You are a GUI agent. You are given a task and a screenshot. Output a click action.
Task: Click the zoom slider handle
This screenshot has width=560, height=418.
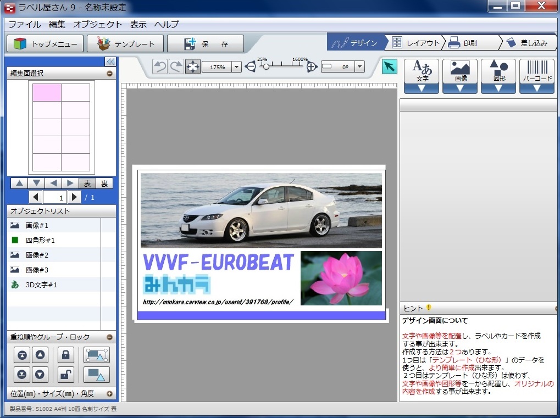(266, 66)
